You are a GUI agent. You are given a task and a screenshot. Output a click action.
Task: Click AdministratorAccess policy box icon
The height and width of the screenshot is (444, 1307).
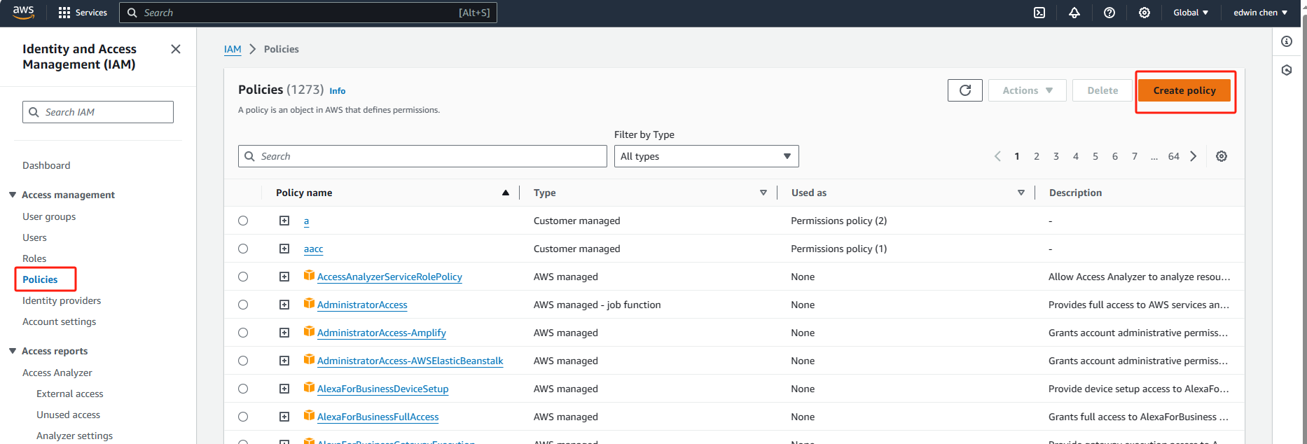(309, 303)
